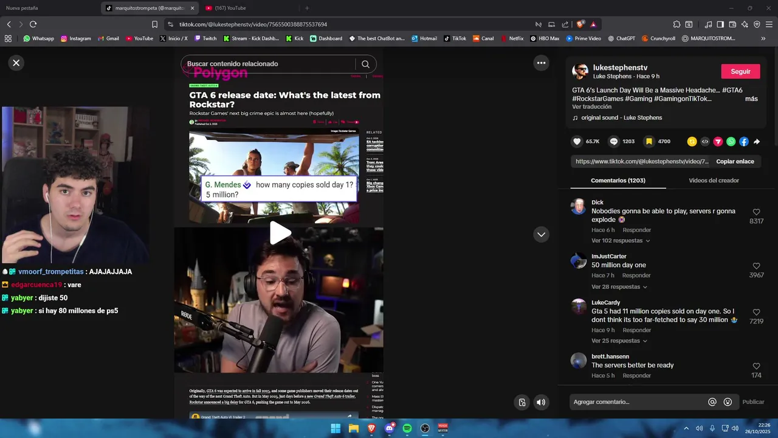Image resolution: width=778 pixels, height=438 pixels.
Task: Open the Crunchyroll bookmark
Action: 658,38
